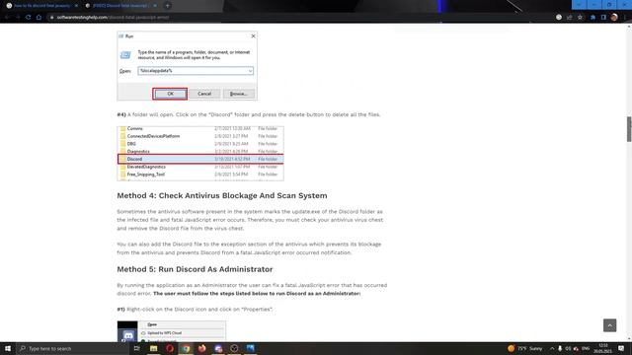Reload the current page
The image size is (632, 355).
click(x=29, y=18)
